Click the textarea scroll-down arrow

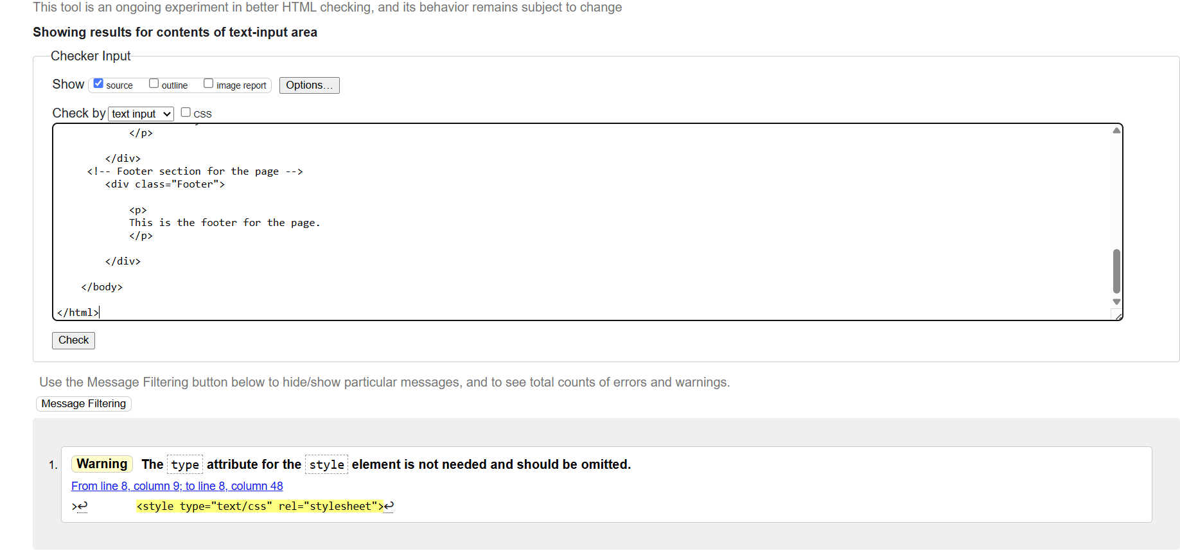pyautogui.click(x=1116, y=302)
